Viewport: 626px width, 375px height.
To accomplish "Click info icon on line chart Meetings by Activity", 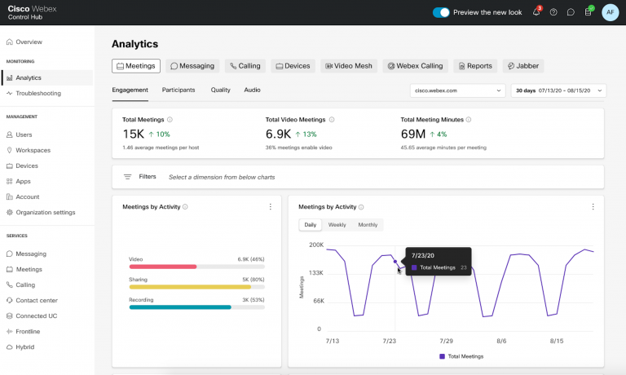I will (361, 207).
